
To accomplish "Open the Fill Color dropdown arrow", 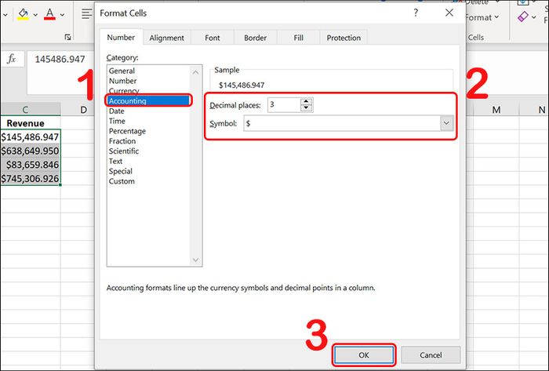I will click(x=35, y=15).
